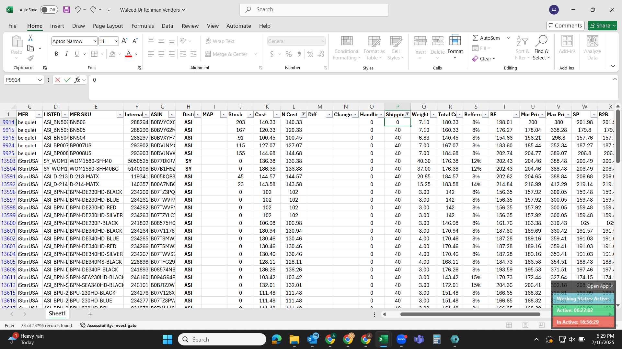This screenshot has width=622, height=349.
Task: Click the Share button
Action: point(603,26)
